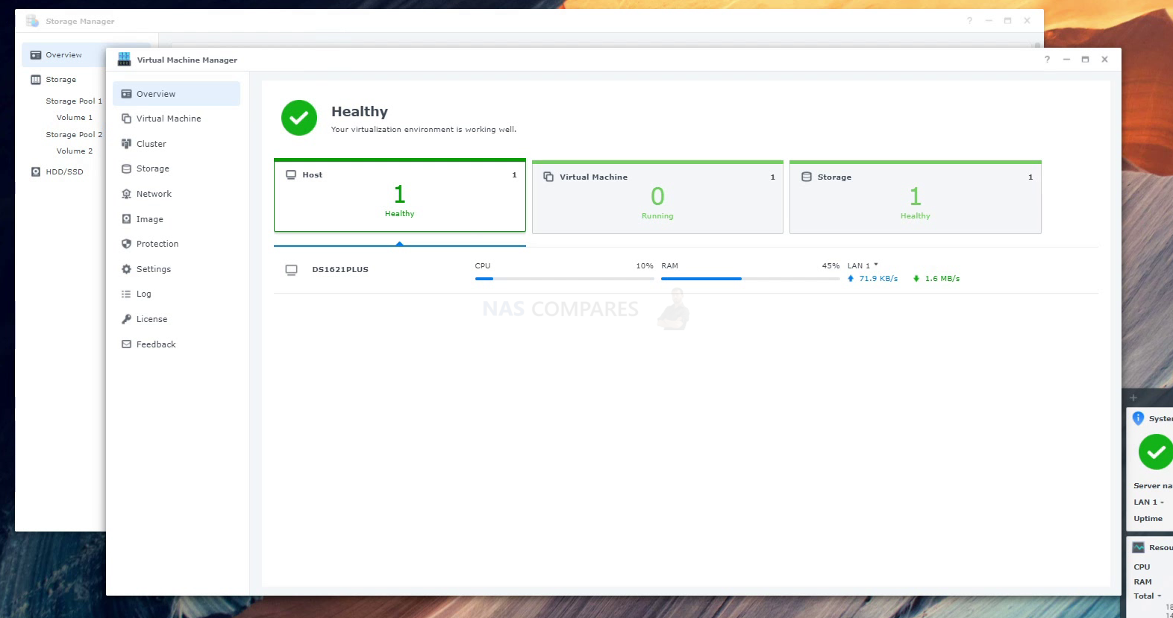Select Storage Pool 1 in Storage Manager

coord(74,101)
